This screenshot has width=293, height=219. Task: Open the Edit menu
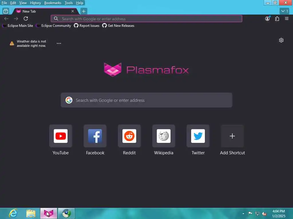coord(13,3)
